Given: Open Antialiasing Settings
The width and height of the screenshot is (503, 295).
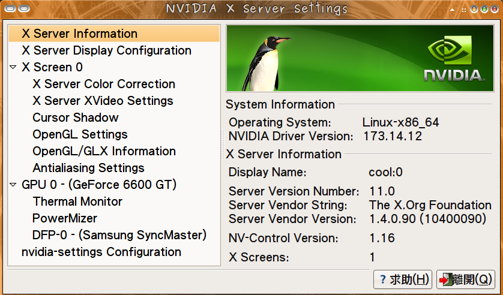Looking at the screenshot, I should pos(89,168).
